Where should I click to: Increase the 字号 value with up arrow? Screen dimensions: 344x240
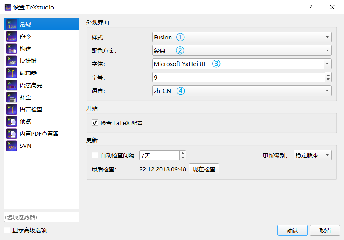328,75
